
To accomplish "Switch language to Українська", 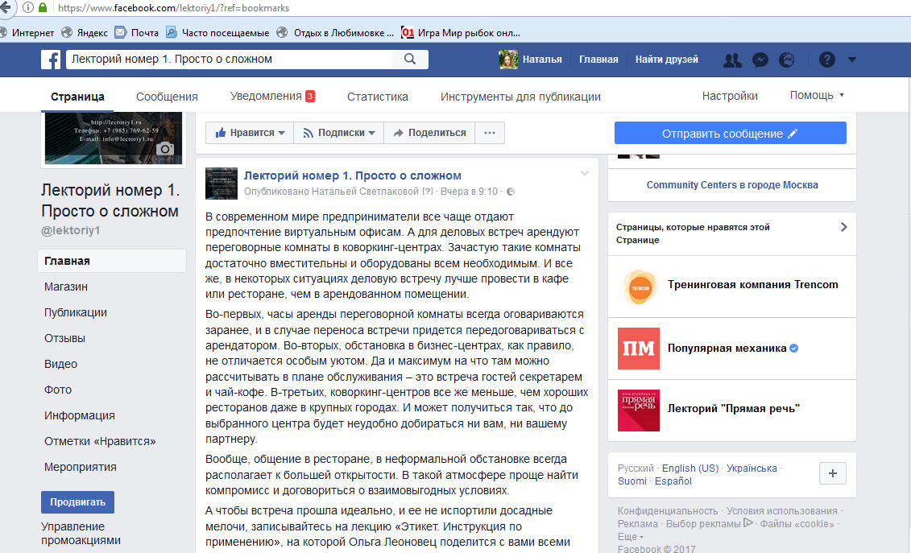I will click(x=752, y=468).
